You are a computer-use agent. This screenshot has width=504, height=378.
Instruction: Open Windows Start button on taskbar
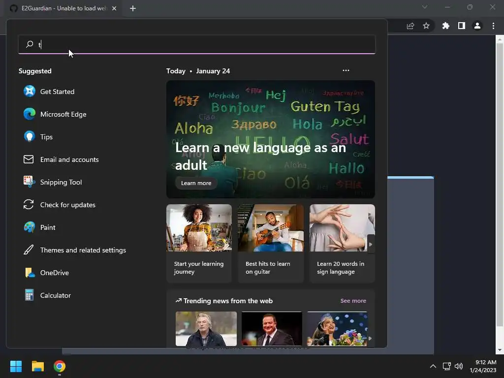[16, 366]
